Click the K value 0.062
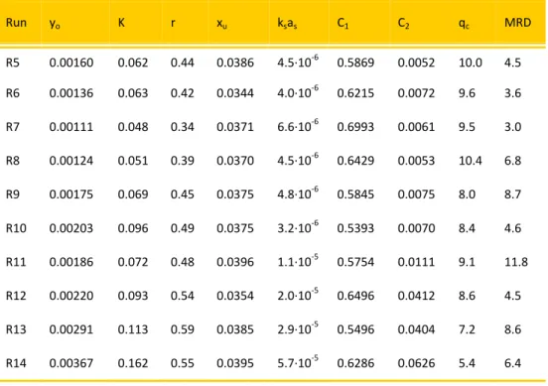The height and width of the screenshot is (386, 548). [133, 63]
